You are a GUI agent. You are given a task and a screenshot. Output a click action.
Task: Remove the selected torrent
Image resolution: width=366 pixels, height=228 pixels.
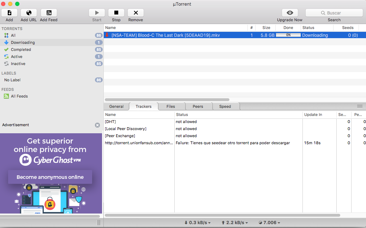tap(136, 13)
